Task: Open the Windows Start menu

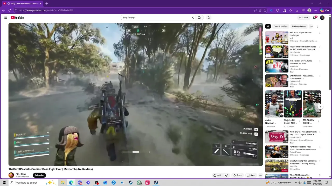Action: coord(4,183)
